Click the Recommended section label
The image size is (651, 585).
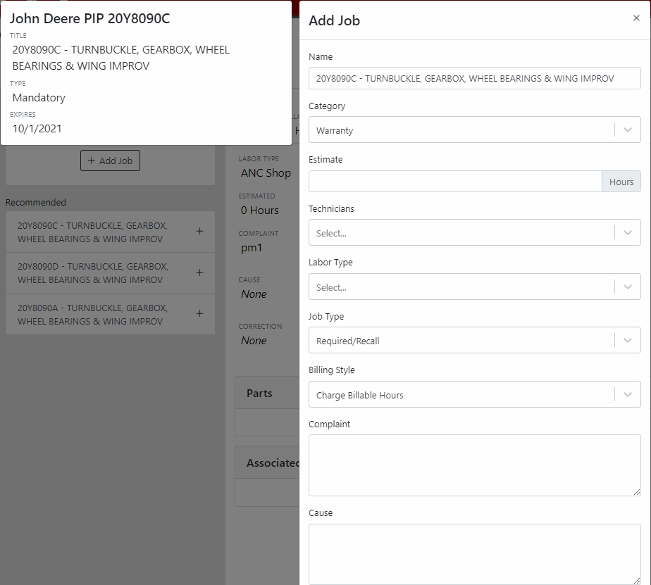pos(36,203)
